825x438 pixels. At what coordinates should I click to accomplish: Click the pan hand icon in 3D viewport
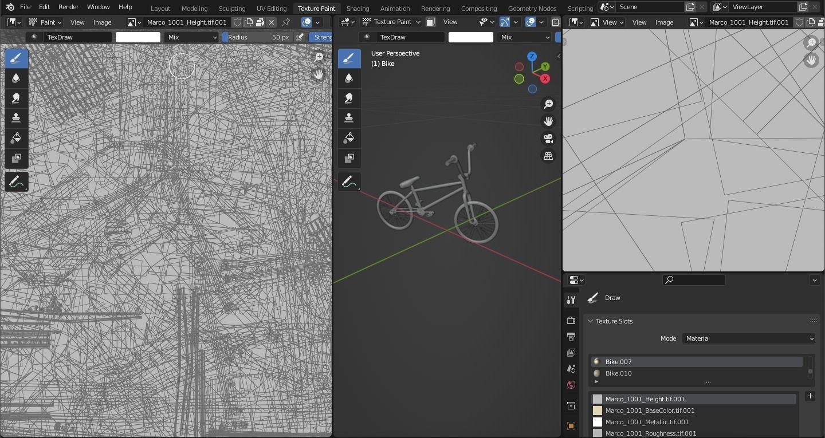(548, 121)
